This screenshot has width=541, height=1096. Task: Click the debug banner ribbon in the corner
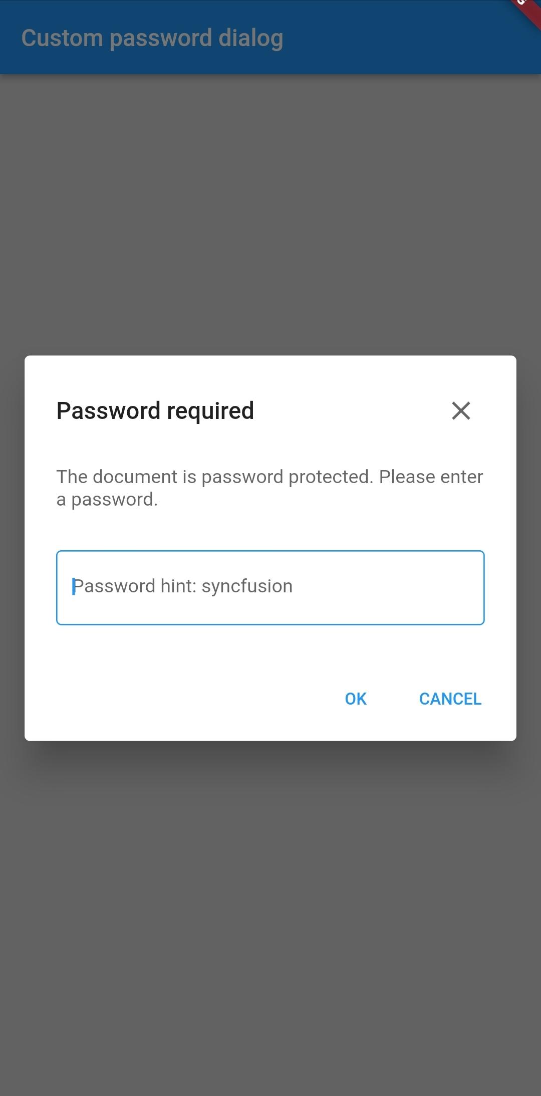pos(526,11)
